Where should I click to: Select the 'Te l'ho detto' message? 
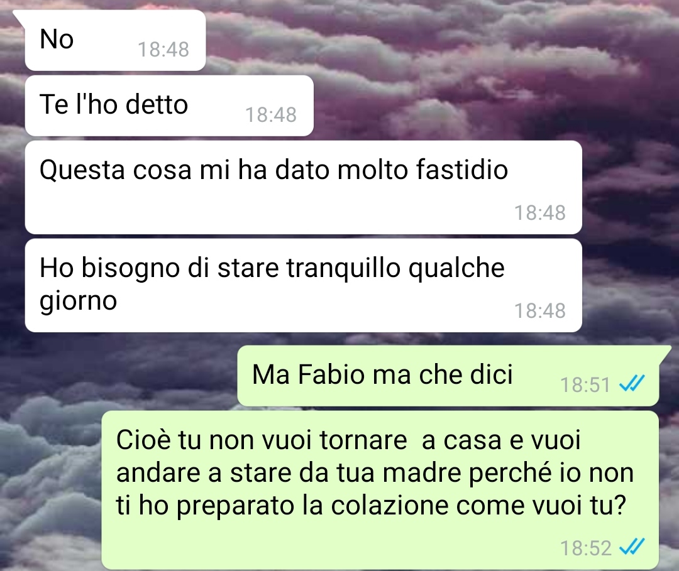coord(169,106)
